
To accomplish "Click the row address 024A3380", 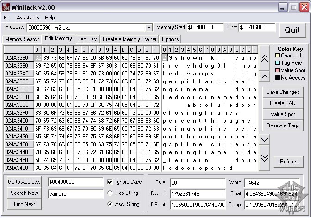I will (19, 58).
